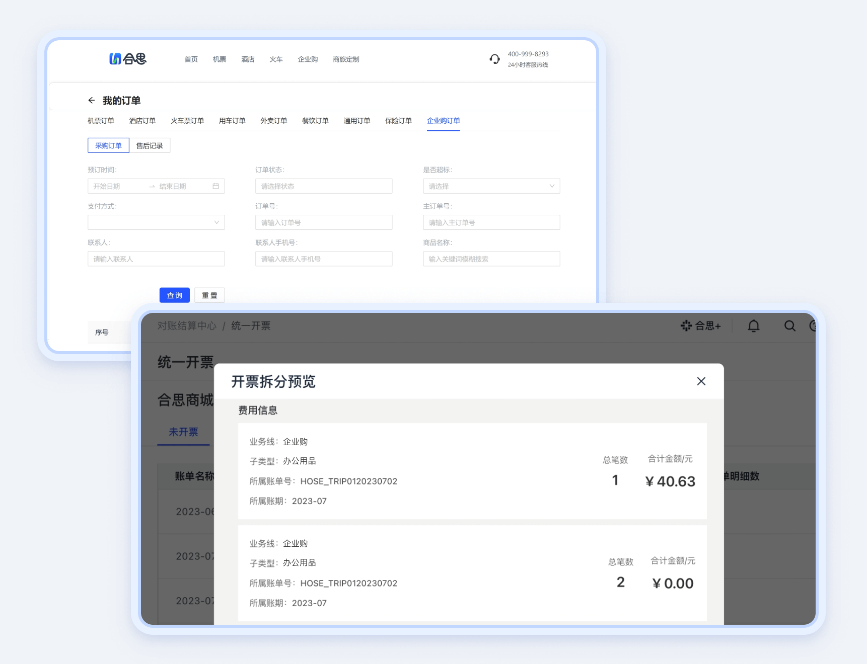Viewport: 867px width, 664px height.
Task: Open 企业购 in top navigation
Action: [x=307, y=59]
